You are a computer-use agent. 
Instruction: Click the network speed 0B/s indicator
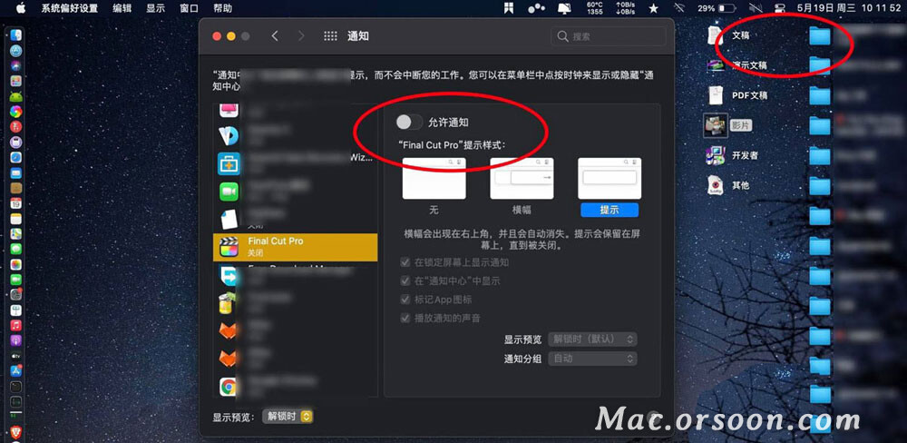coord(625,8)
